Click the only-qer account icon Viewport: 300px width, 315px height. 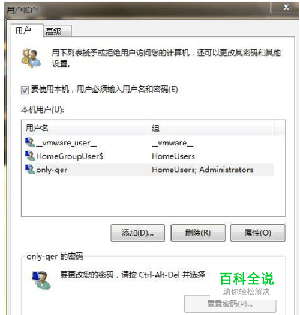(x=30, y=170)
